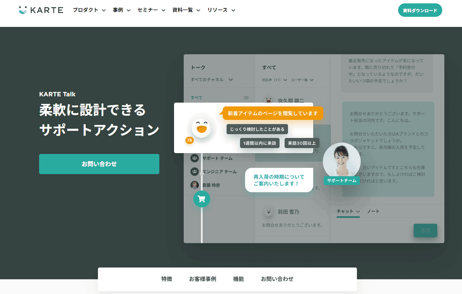The width and height of the screenshot is (462, 294).
Task: Expand the 事例 dropdown
Action: coord(121,10)
